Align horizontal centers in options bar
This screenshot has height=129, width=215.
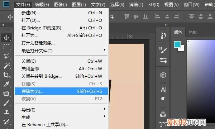pyautogui.click(x=167, y=17)
